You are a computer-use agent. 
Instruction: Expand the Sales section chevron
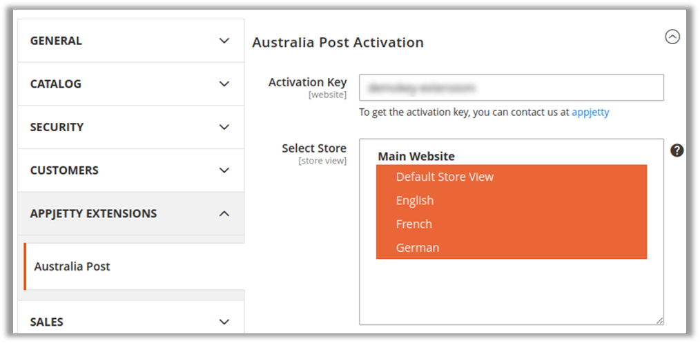point(224,322)
